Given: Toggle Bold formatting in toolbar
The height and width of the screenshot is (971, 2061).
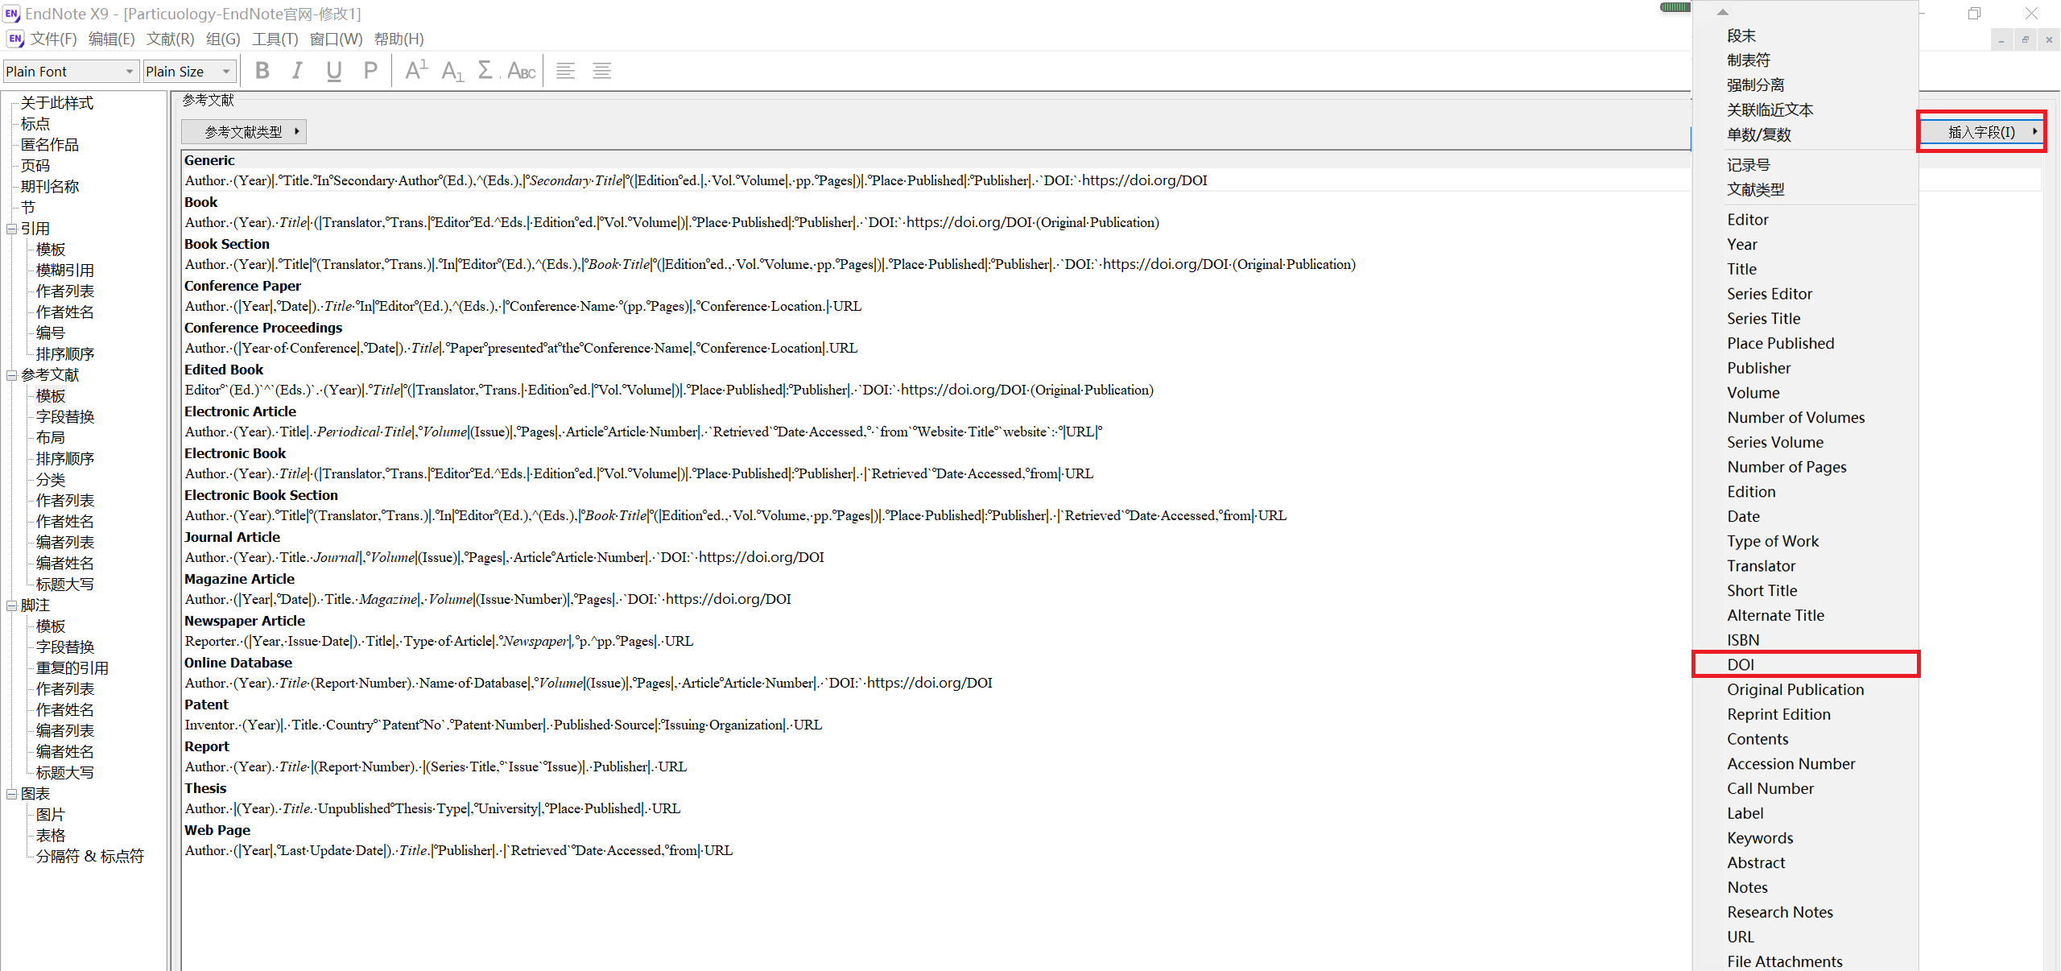Looking at the screenshot, I should coord(262,71).
